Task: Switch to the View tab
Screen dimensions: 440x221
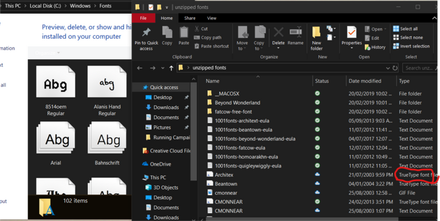Action: click(211, 18)
